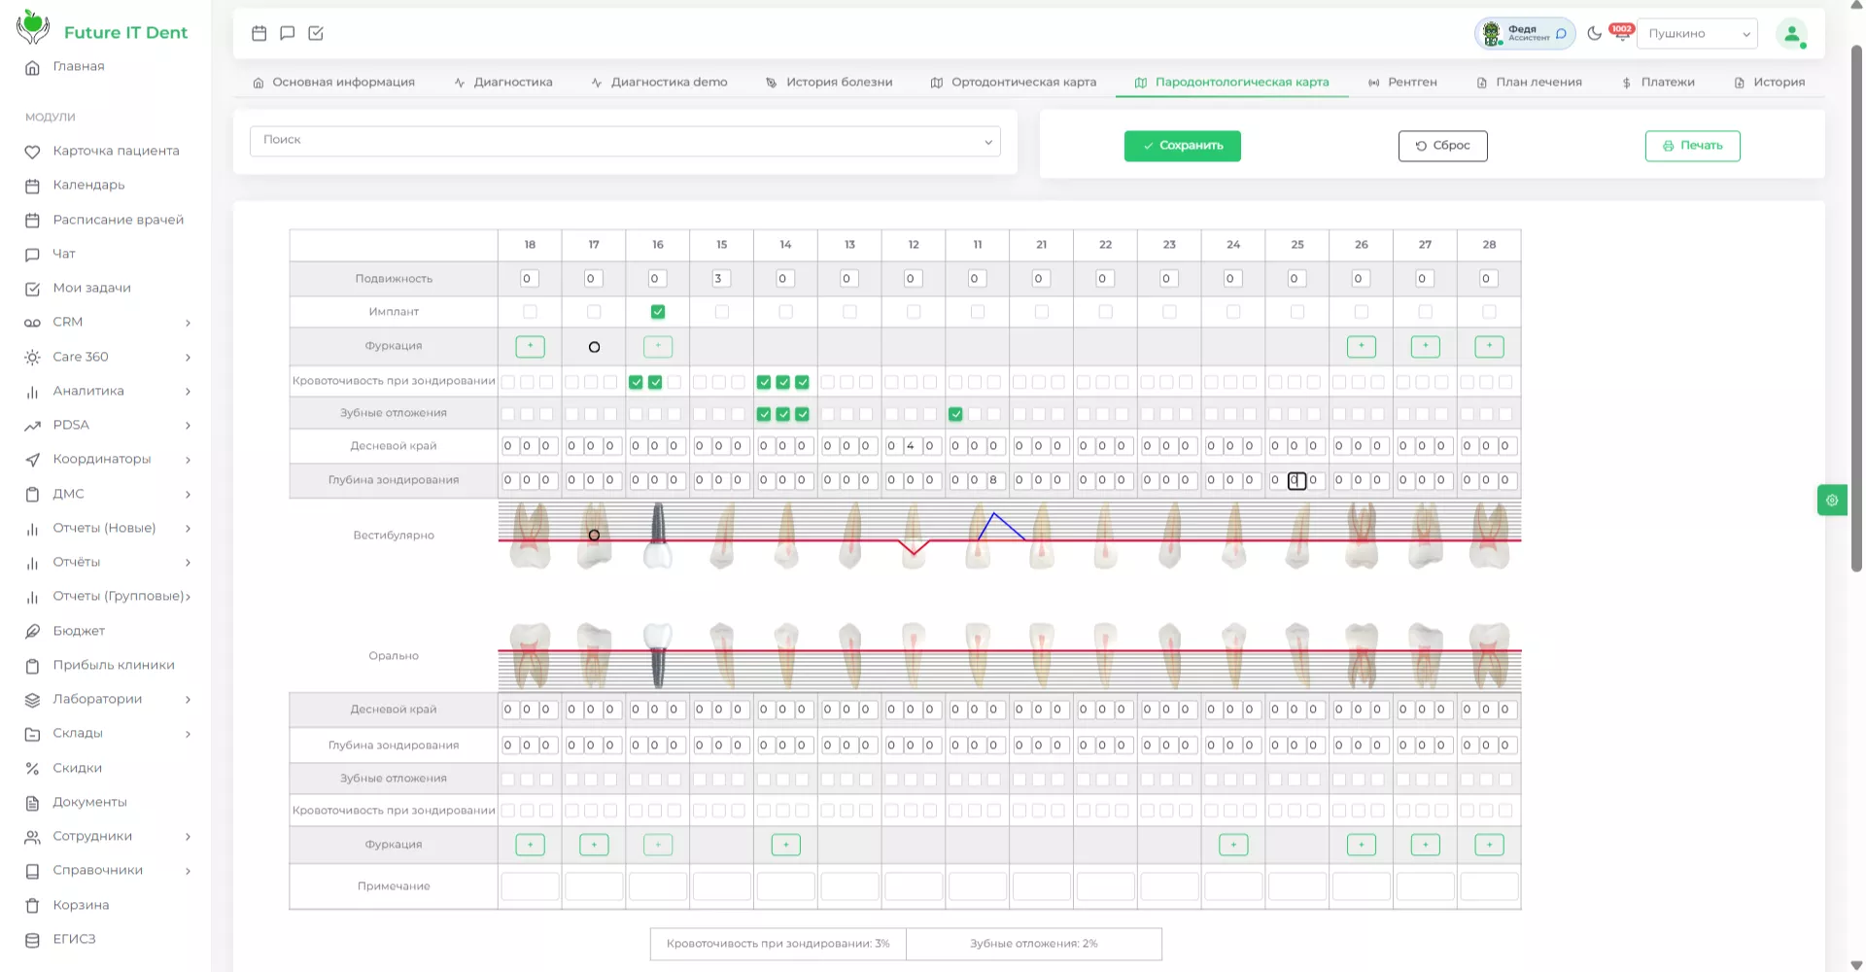Open the Пушкино clinic dropdown
This screenshot has width=1866, height=972.
[1697, 33]
